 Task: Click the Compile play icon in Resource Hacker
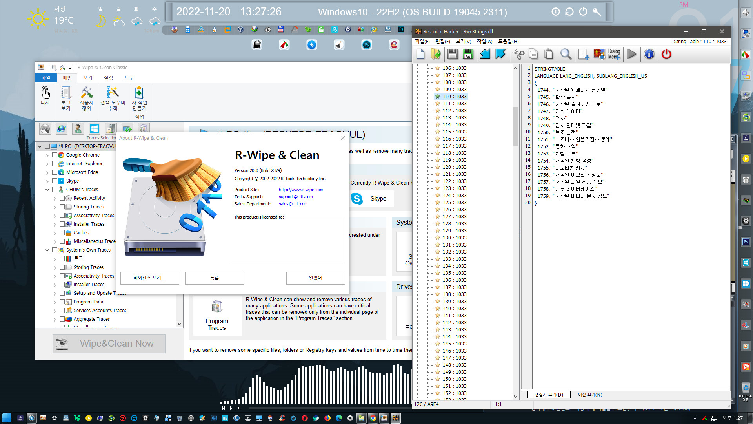pos(631,54)
